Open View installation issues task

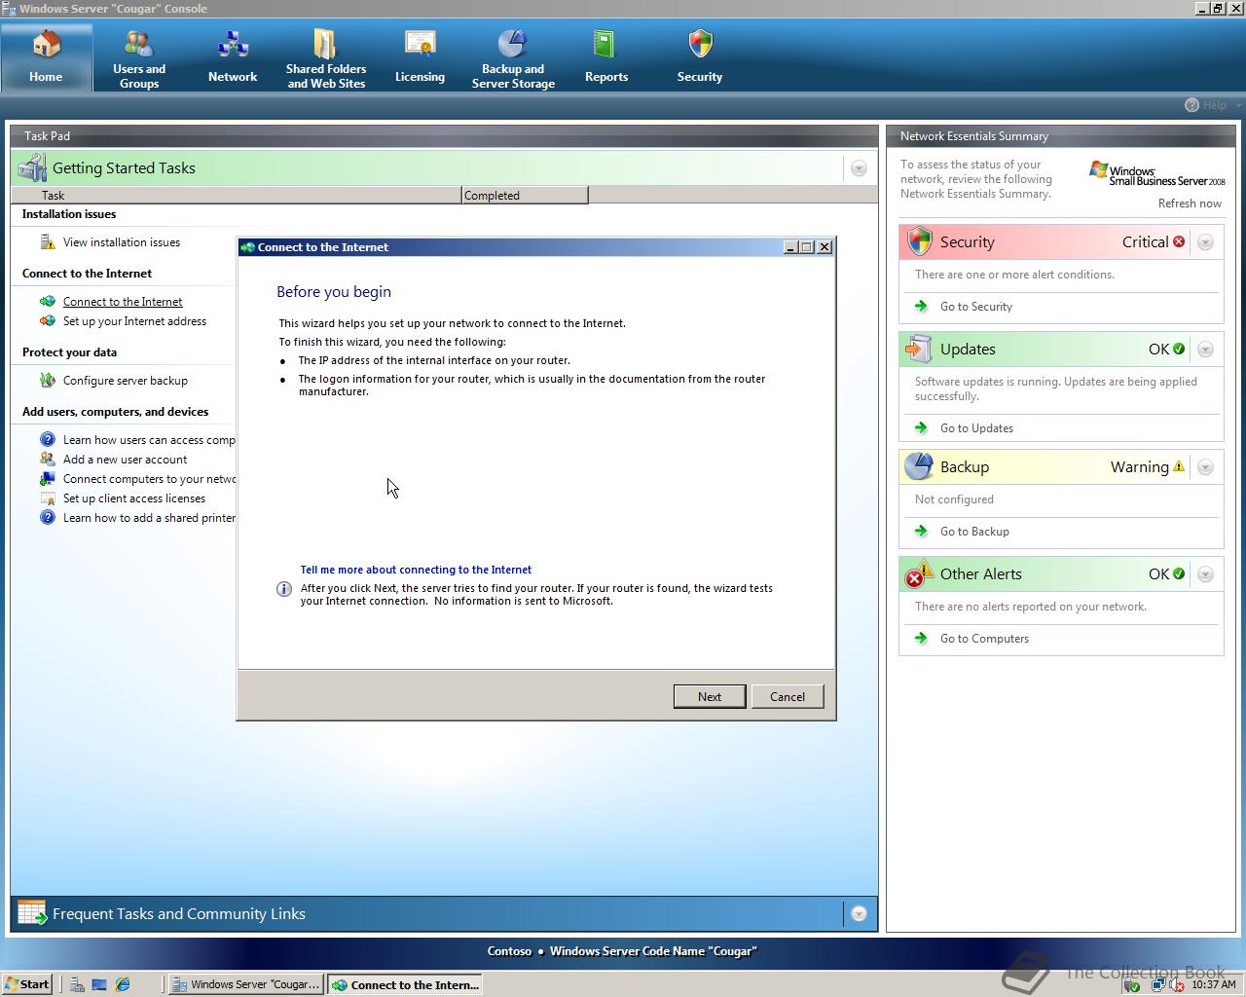(122, 242)
